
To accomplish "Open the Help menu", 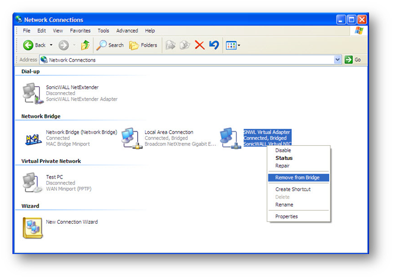I will tap(150, 31).
